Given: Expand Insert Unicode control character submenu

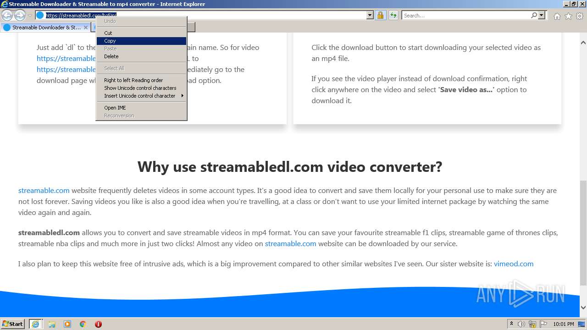Looking at the screenshot, I should pyautogui.click(x=141, y=96).
